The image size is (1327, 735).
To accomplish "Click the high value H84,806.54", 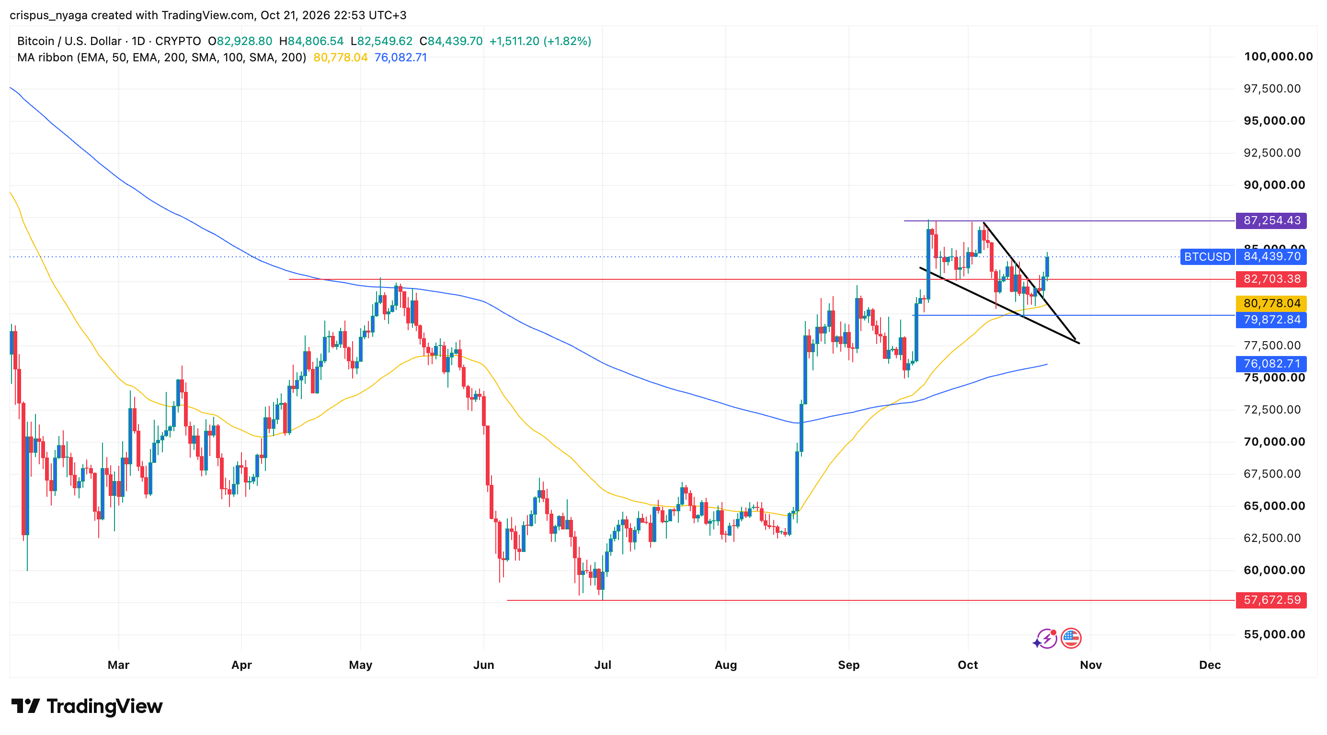I will tap(311, 41).
